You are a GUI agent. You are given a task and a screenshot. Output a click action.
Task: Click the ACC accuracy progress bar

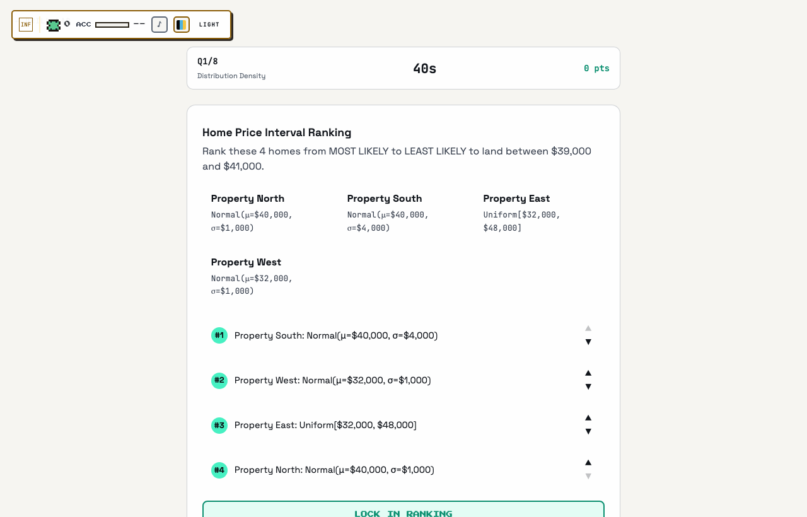point(112,25)
